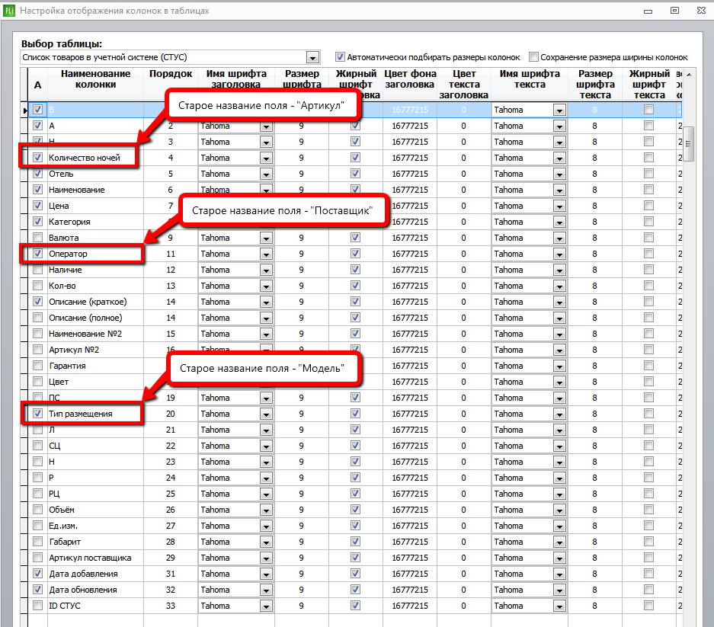
Task: Enable bold text checkbox in Цена row
Action: [649, 206]
